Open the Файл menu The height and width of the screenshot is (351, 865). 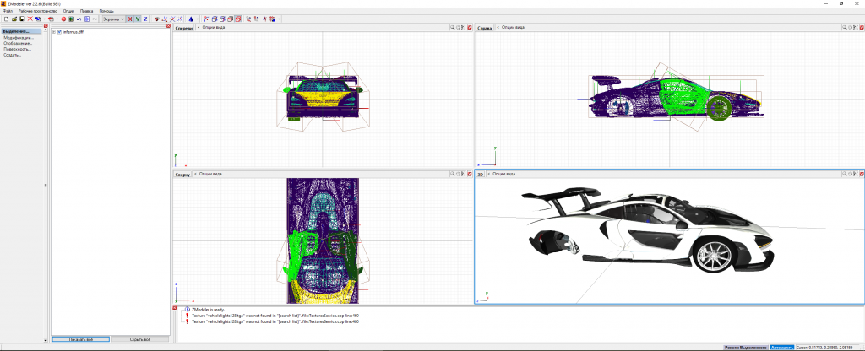(x=8, y=10)
